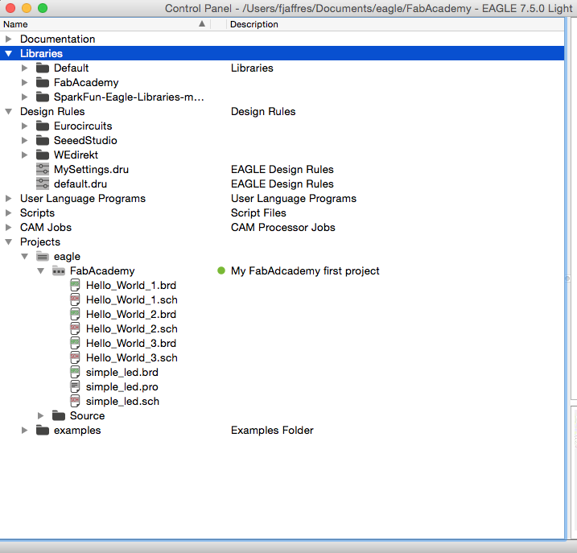This screenshot has width=577, height=553.
Task: Click the Default libraries folder icon
Action: tap(43, 68)
